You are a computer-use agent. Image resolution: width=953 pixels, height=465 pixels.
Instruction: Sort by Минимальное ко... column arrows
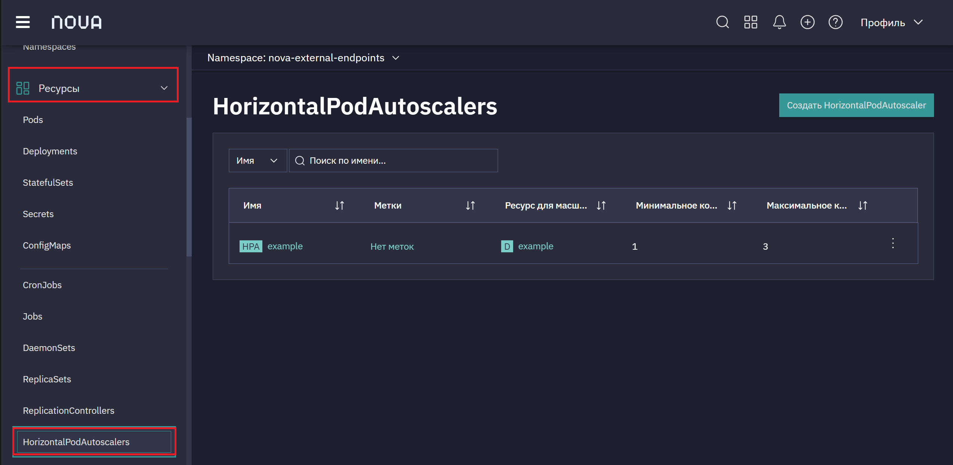coord(732,205)
